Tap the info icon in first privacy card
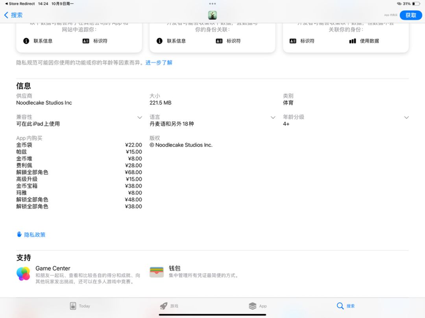Viewport: 425px width, 318px height. [x=26, y=41]
